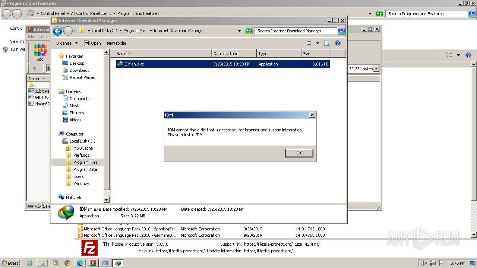
Task: Open Google Chrome from the taskbar
Action: pyautogui.click(x=67, y=263)
